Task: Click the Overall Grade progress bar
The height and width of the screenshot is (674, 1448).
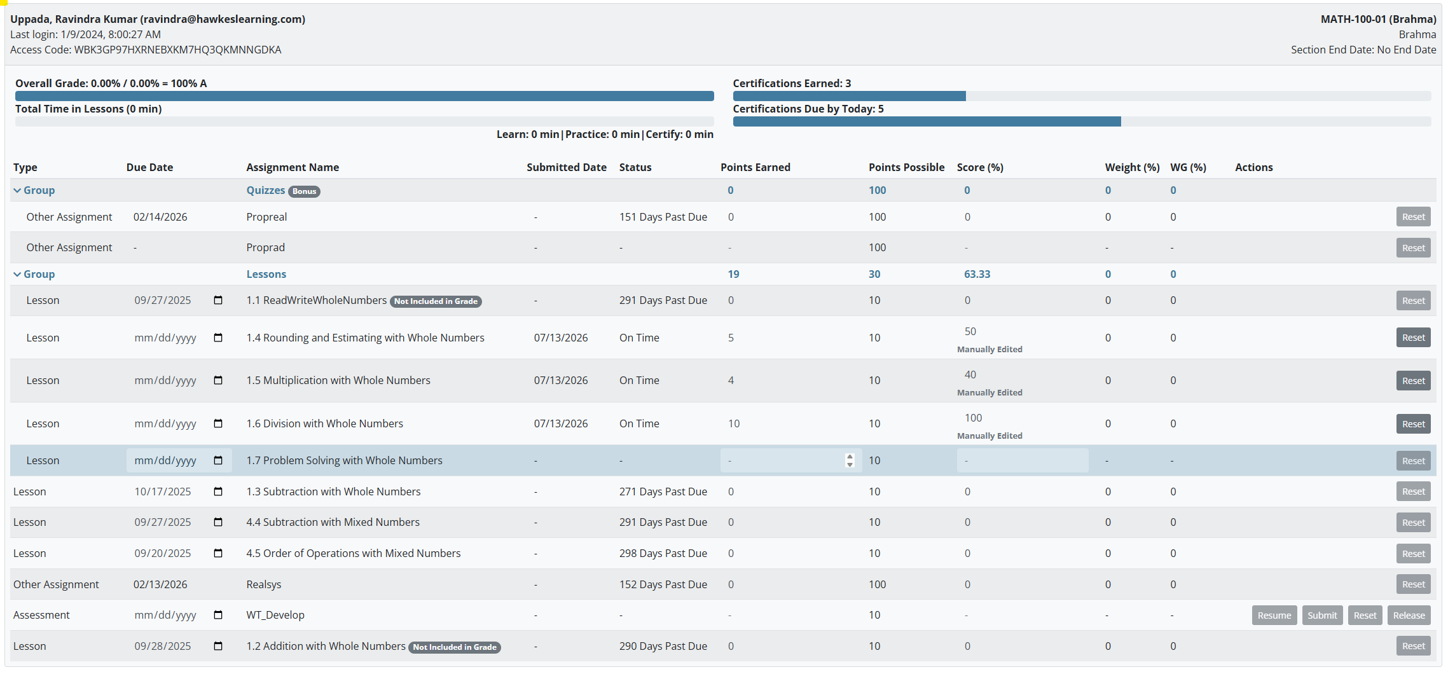Action: click(x=364, y=96)
